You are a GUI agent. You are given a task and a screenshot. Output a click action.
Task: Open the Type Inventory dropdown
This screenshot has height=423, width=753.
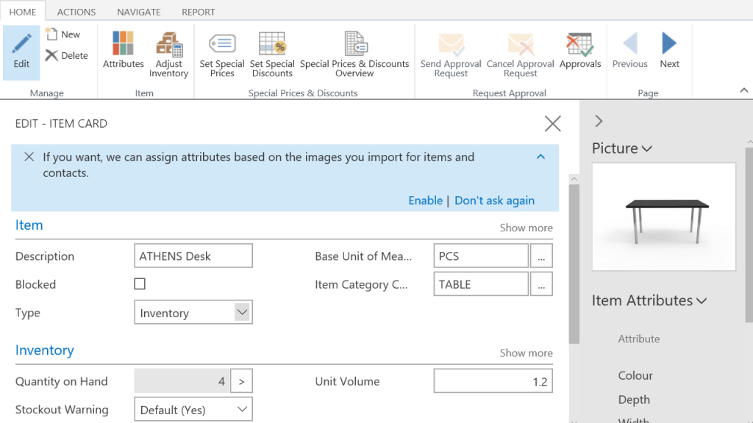pos(242,312)
